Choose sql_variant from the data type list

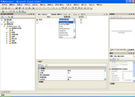(66, 35)
